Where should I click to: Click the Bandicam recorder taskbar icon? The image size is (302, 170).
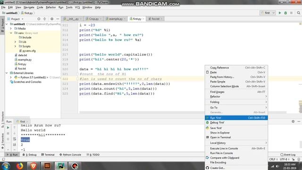(75, 166)
